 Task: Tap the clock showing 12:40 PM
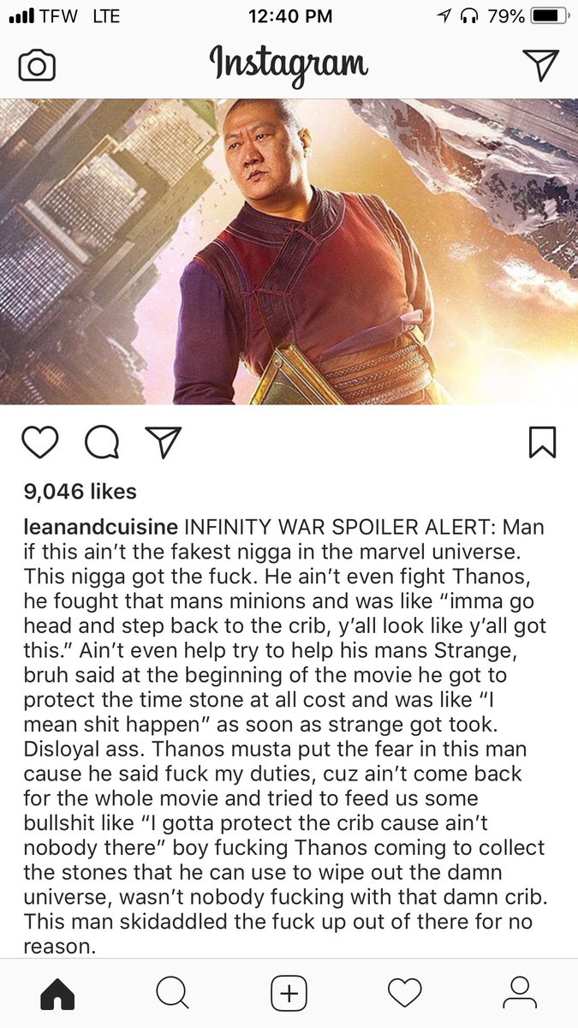[x=289, y=16]
